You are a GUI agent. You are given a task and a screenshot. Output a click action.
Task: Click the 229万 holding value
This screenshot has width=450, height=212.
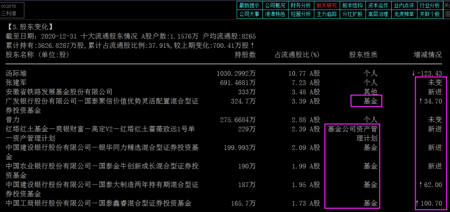(x=247, y=129)
